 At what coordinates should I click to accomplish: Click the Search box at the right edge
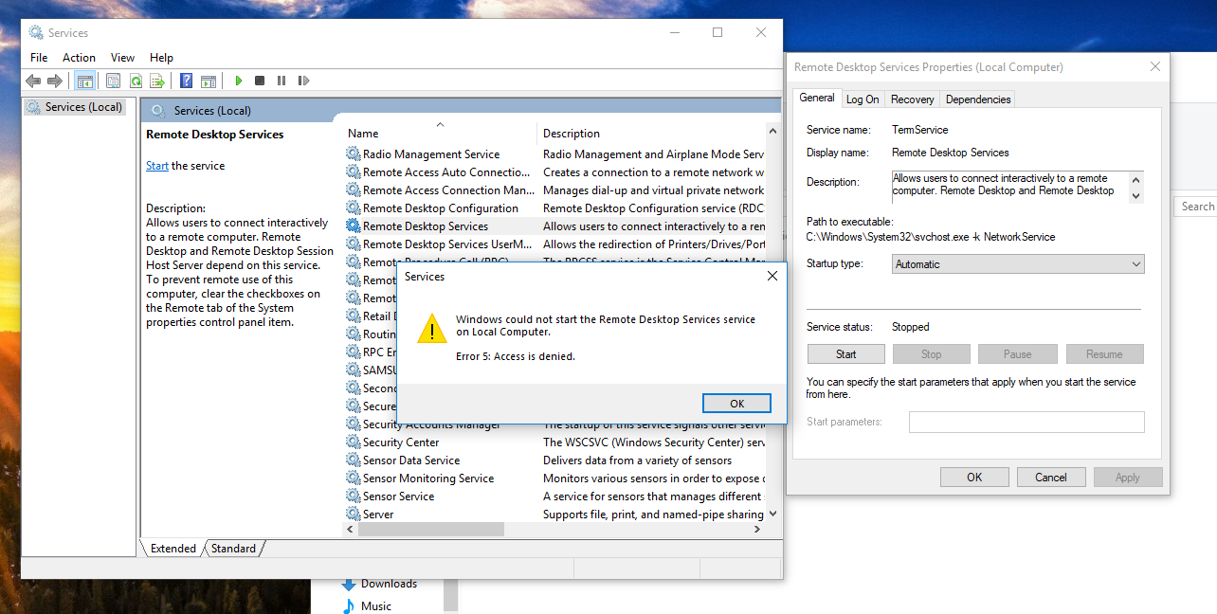coord(1195,207)
